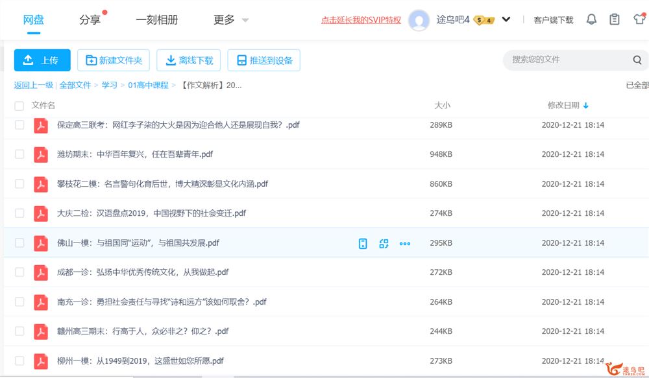This screenshot has width=649, height=378.
Task: Open PDF icon of 攀枝花二模 file
Action: point(40,184)
